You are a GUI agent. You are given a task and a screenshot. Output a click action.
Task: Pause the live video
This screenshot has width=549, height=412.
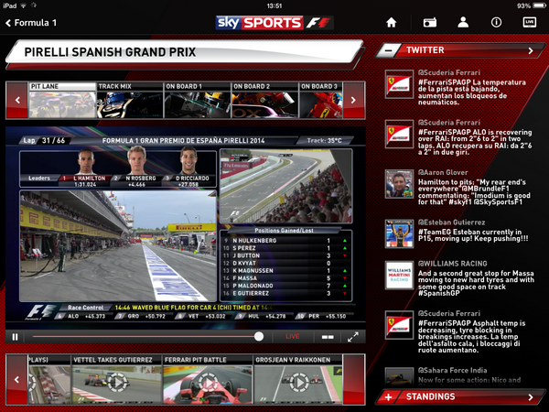click(x=15, y=337)
